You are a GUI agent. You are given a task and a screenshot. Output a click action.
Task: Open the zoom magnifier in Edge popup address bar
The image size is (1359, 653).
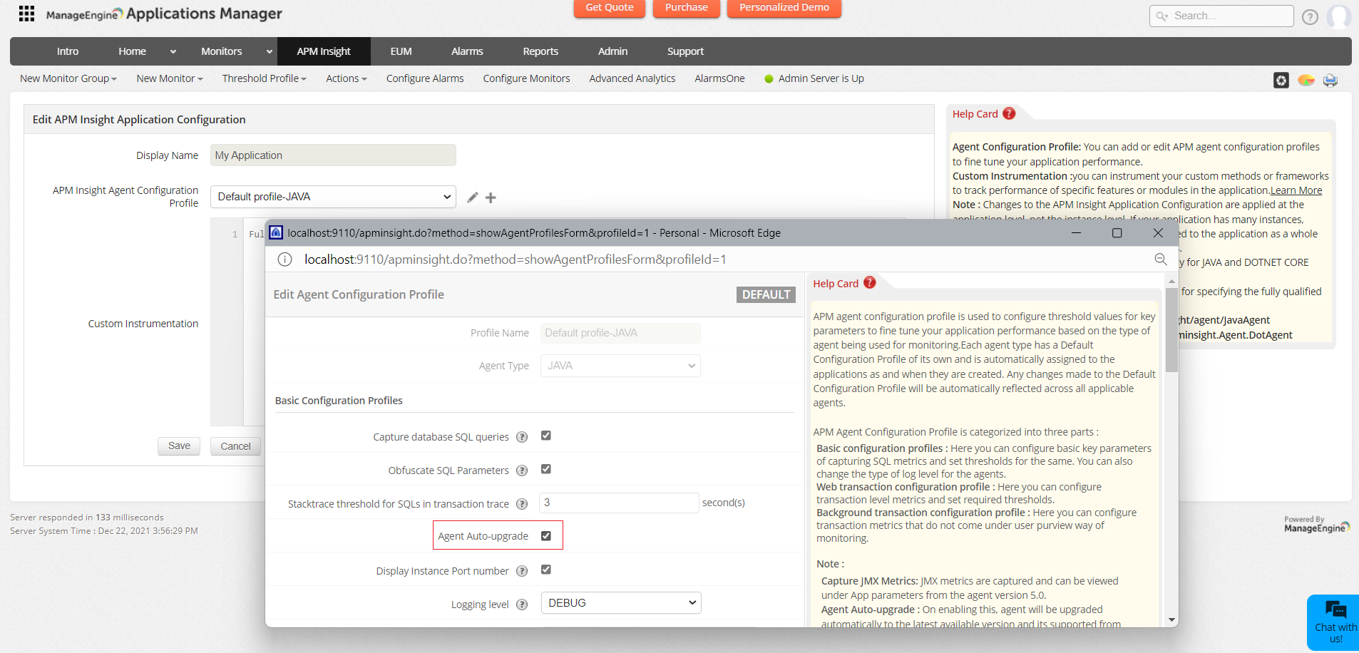1161,259
